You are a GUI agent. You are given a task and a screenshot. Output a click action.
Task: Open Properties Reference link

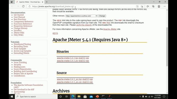pyautogui.click(x=23, y=26)
